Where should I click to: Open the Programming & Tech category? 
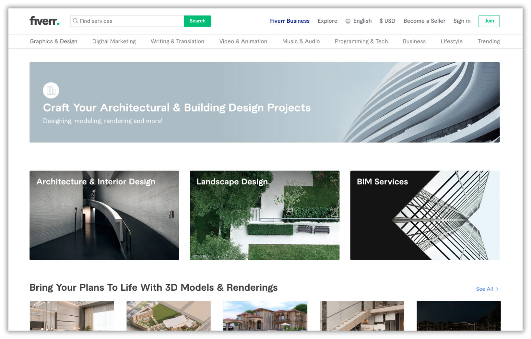(361, 41)
